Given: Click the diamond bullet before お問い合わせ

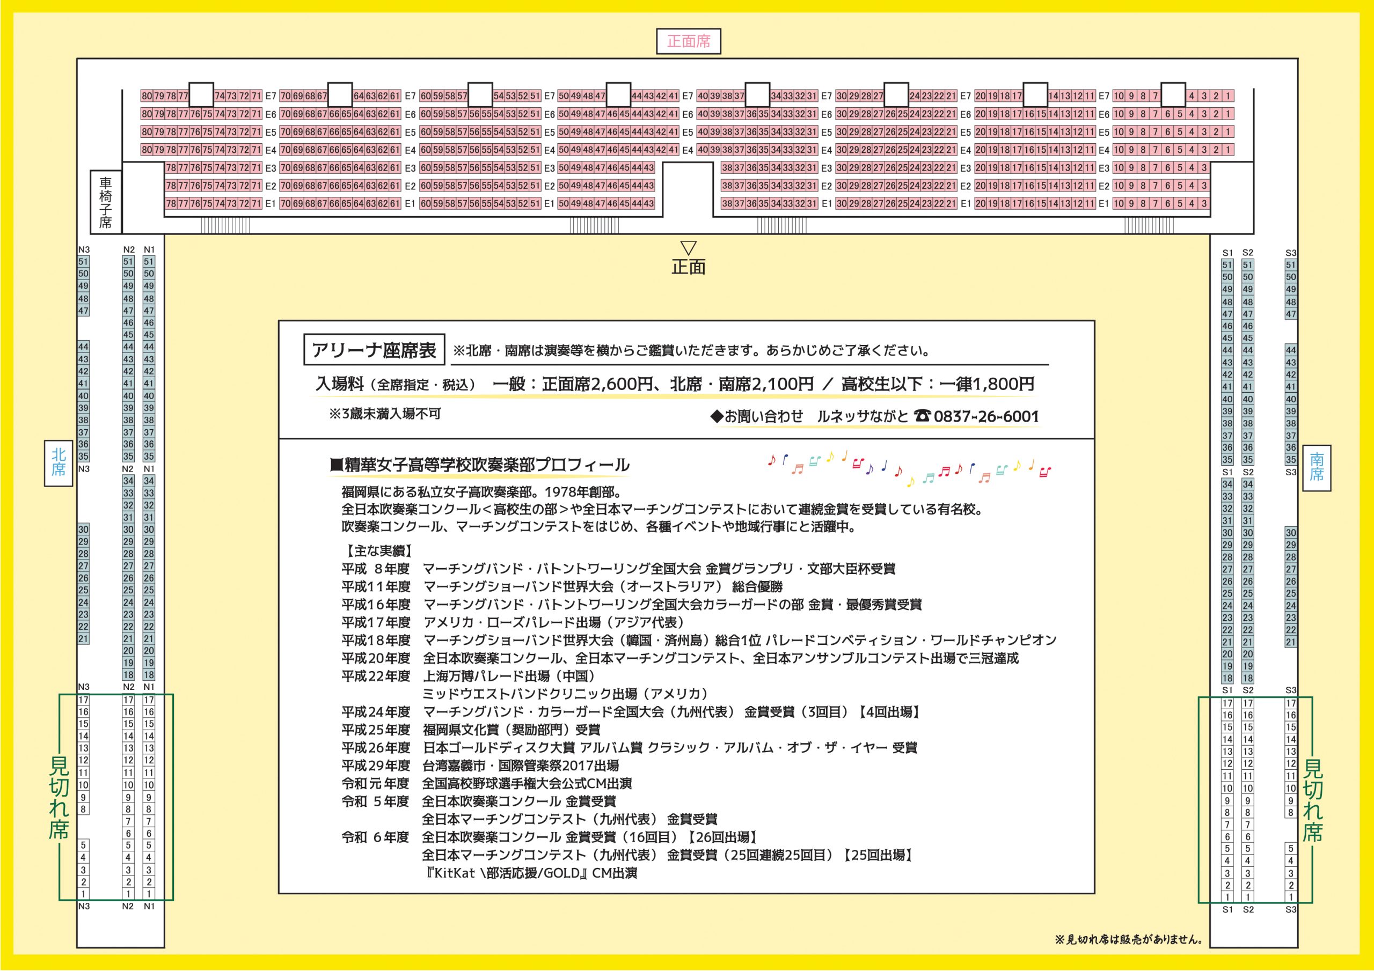Looking at the screenshot, I should pyautogui.click(x=717, y=416).
